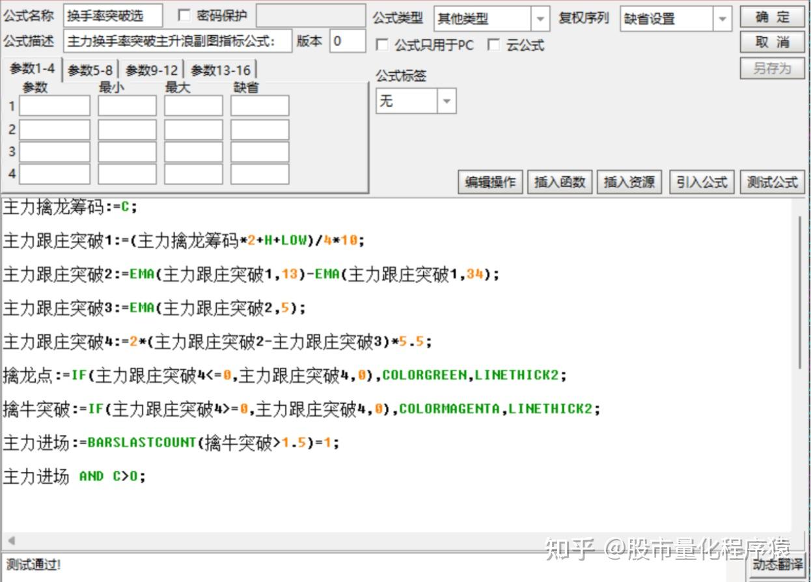
Task: Click row 4 参数 name field
Action: click(55, 174)
